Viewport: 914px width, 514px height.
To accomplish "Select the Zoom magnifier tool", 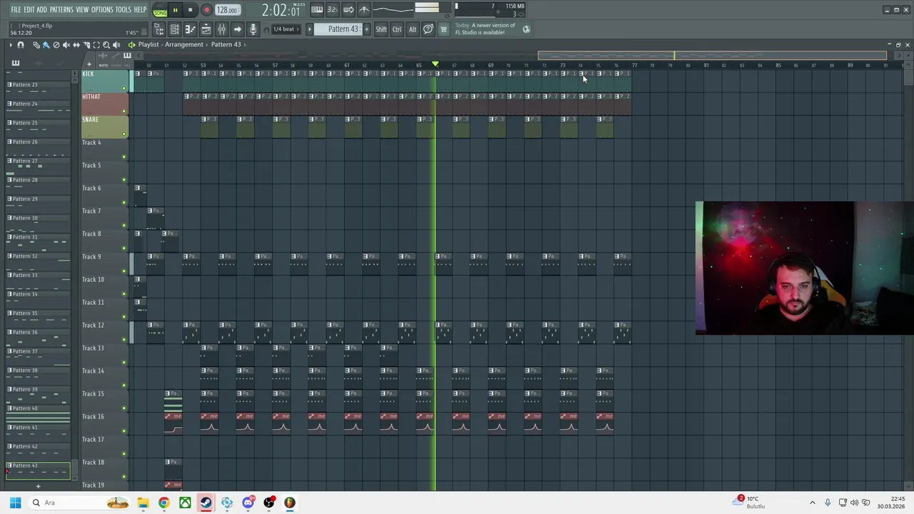I will click(106, 45).
